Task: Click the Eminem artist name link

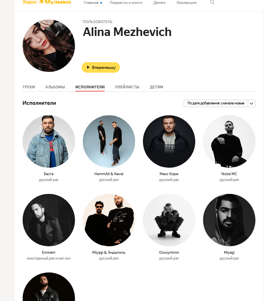Action: pos(48,252)
